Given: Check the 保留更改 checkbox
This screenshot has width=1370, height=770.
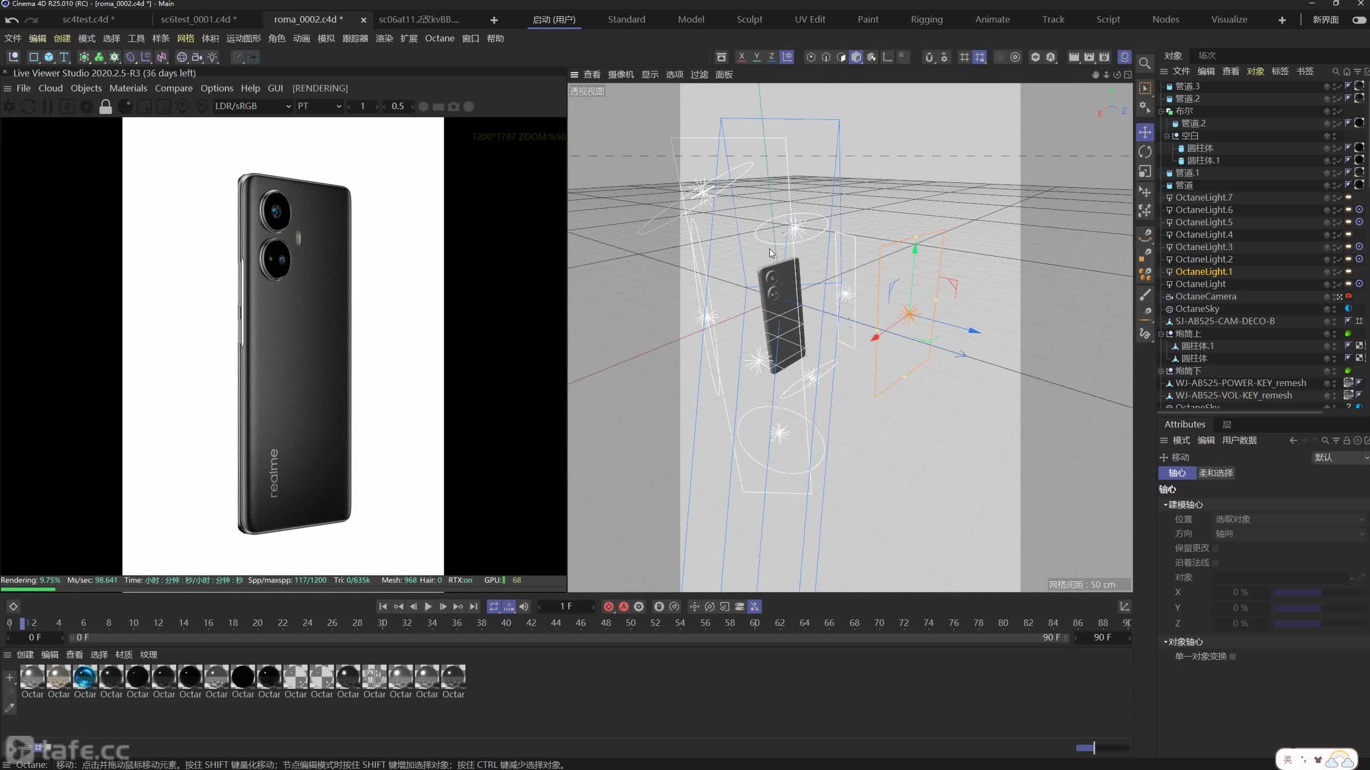Looking at the screenshot, I should click(1215, 548).
